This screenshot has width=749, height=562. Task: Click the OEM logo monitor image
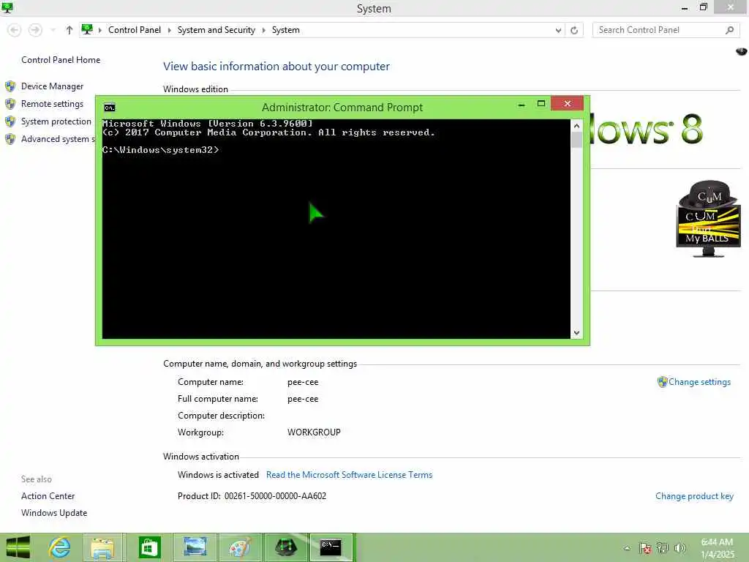tap(708, 219)
